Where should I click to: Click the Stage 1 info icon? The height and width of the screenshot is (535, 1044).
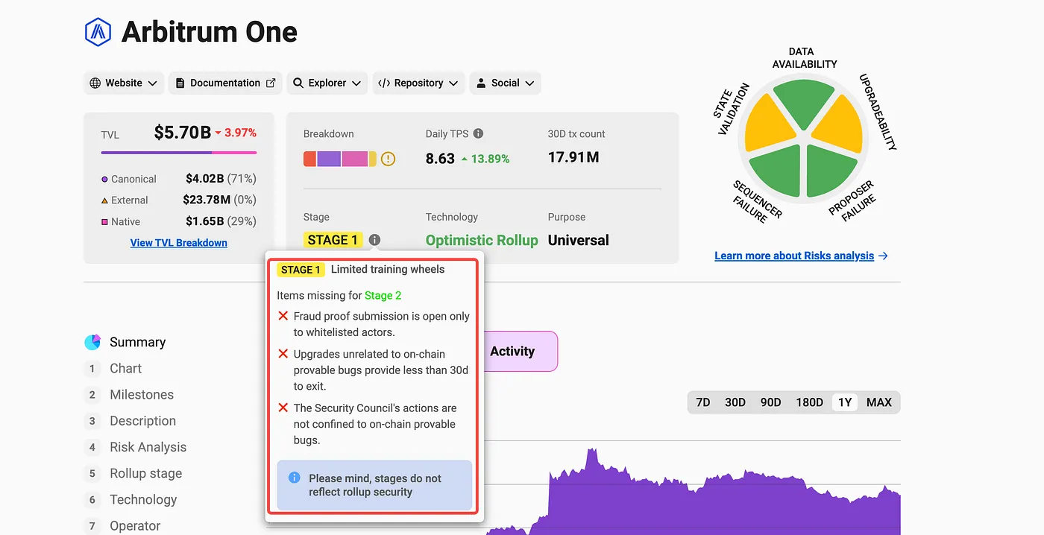point(374,240)
